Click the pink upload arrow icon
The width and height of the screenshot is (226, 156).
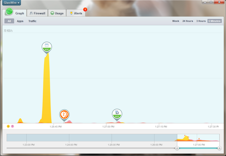tap(12, 126)
